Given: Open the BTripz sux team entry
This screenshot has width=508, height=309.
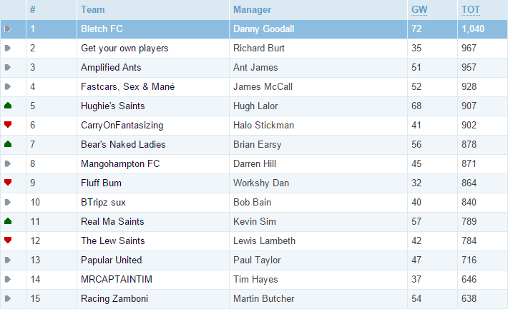Looking at the screenshot, I should click(103, 203).
